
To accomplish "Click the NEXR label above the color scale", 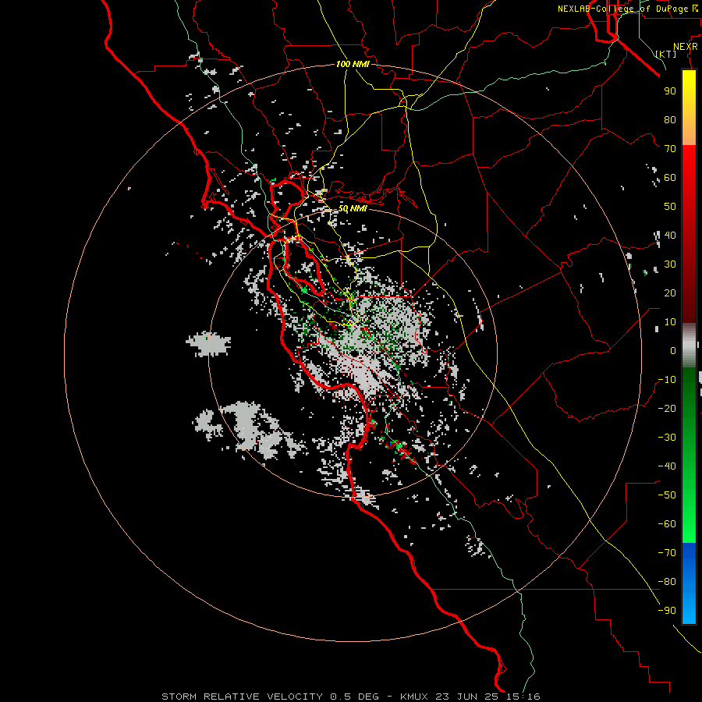I will point(686,47).
